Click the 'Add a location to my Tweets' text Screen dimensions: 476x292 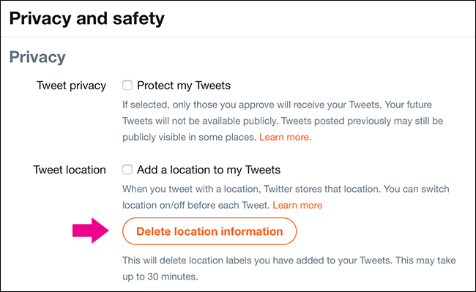209,170
